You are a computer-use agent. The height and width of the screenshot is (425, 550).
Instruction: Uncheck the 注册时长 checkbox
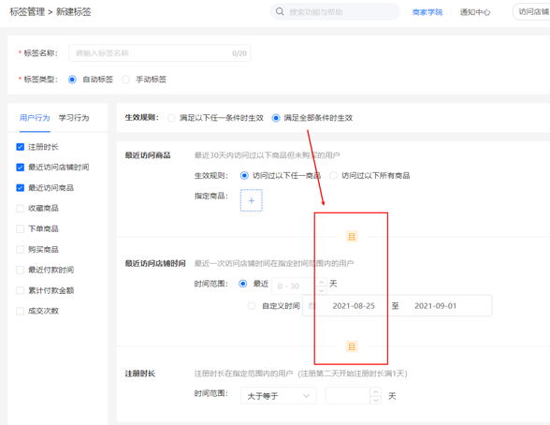coord(21,147)
